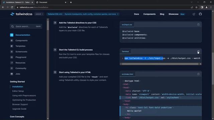
Task: Select Upgrade Guide in sidebar
Action: [x=19, y=109]
